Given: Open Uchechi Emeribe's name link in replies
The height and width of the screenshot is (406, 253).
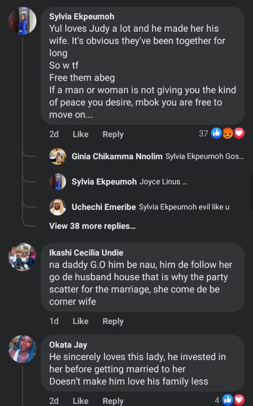Looking at the screenshot, I should click(x=104, y=207).
